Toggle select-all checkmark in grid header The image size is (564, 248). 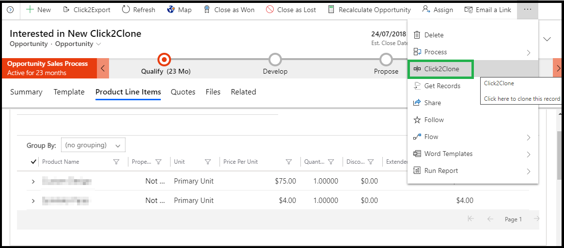33,162
